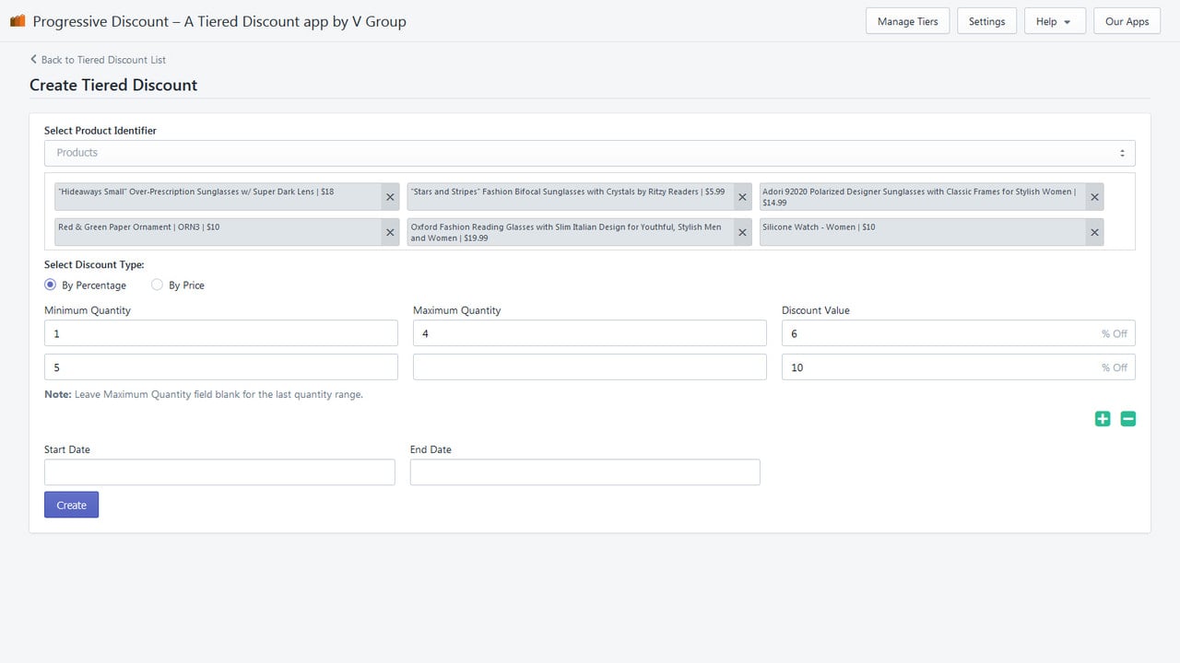Focus the End Date input field
Screen dimensions: 1180x663
coord(585,472)
